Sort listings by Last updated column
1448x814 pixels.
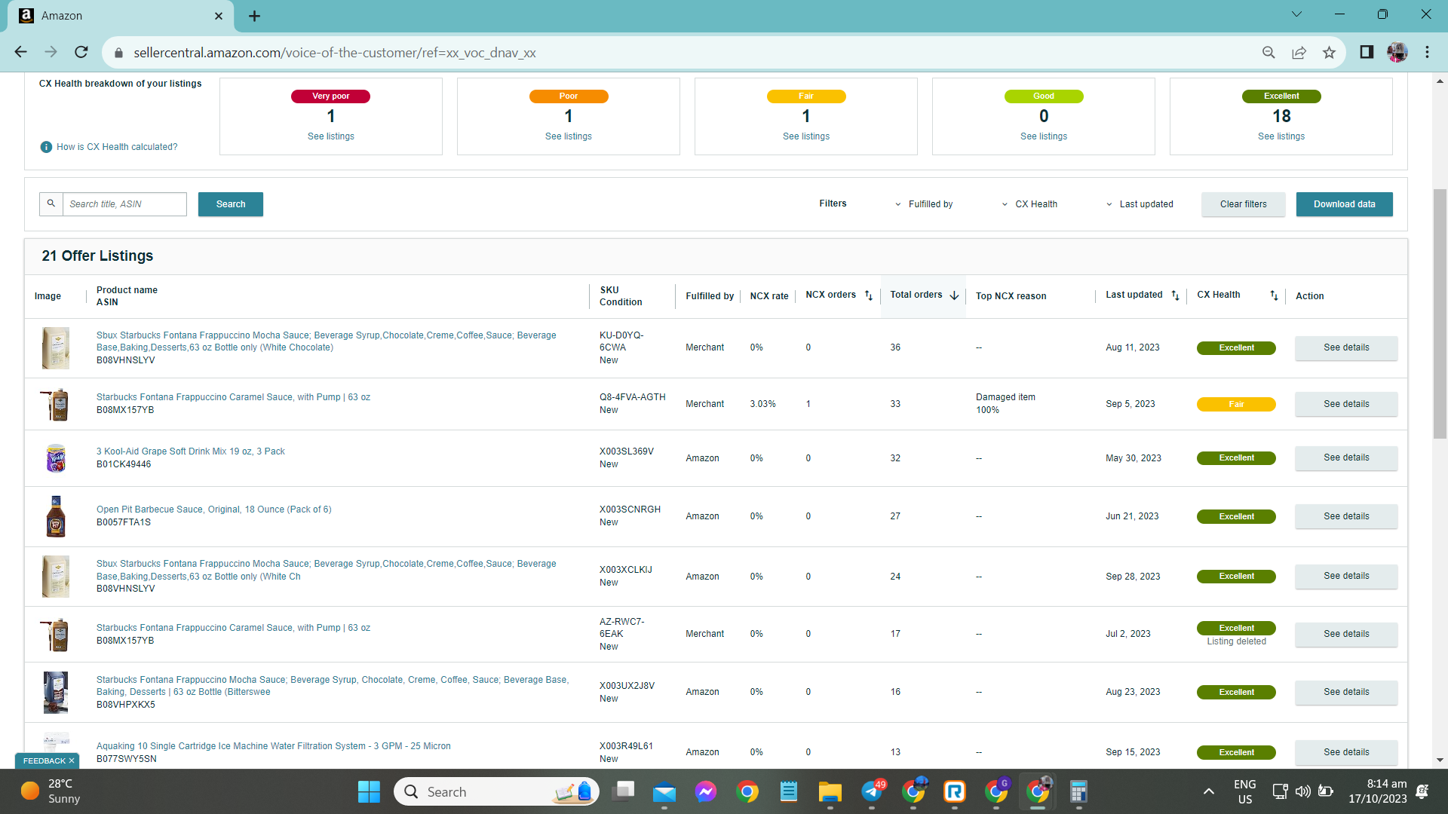coord(1175,295)
